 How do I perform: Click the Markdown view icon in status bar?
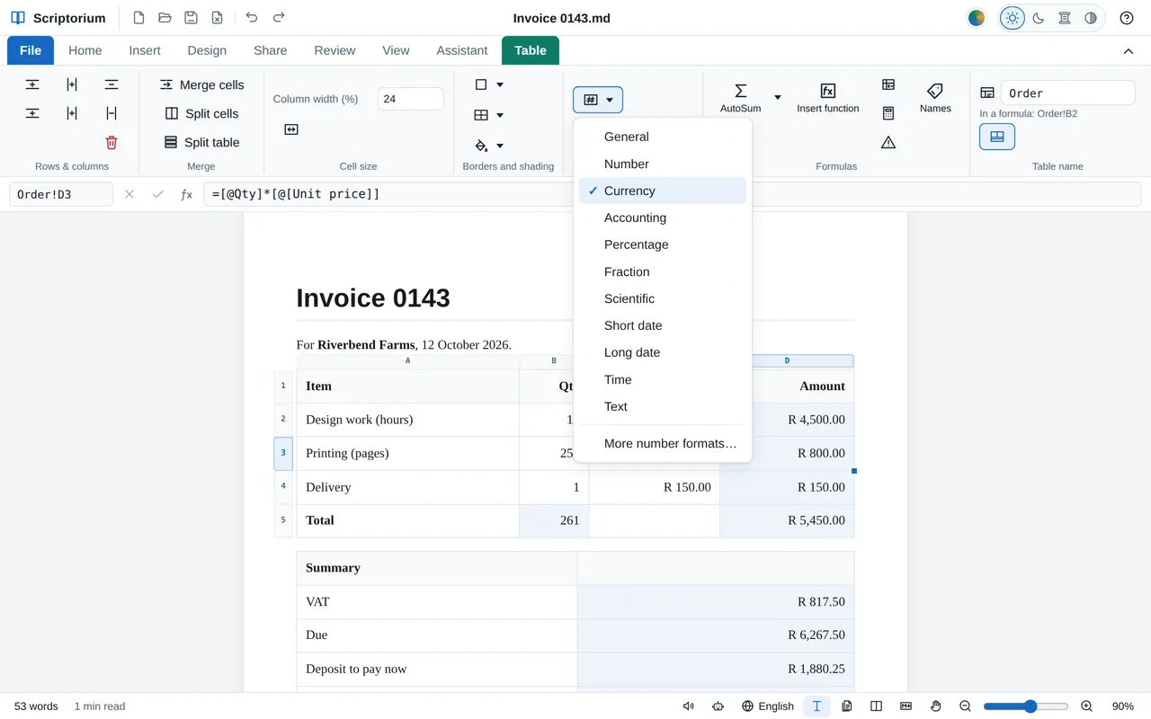point(906,706)
